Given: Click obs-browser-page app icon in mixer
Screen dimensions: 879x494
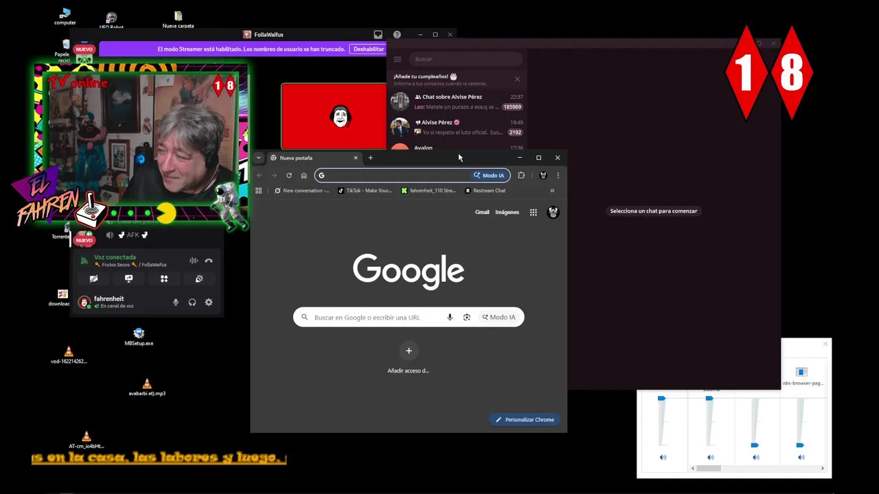Looking at the screenshot, I should (801, 372).
